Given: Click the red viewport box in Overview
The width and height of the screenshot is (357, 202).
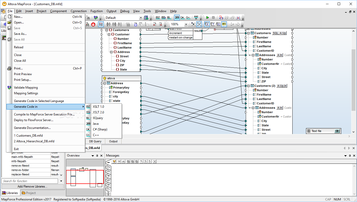Looking at the screenshot, I should tap(85, 177).
